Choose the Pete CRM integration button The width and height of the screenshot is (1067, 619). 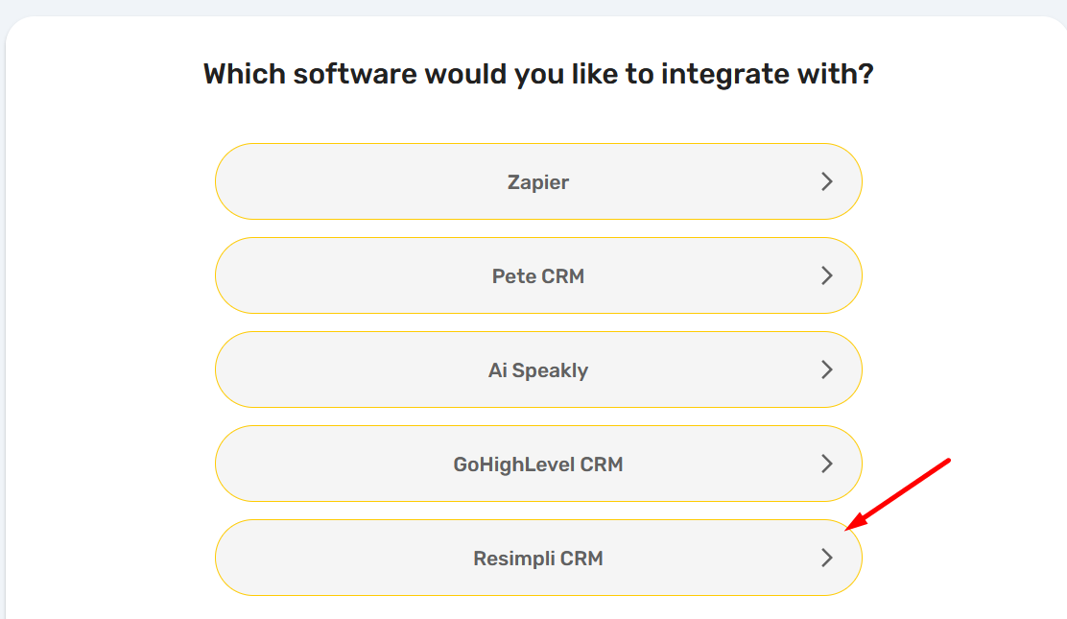pos(537,275)
